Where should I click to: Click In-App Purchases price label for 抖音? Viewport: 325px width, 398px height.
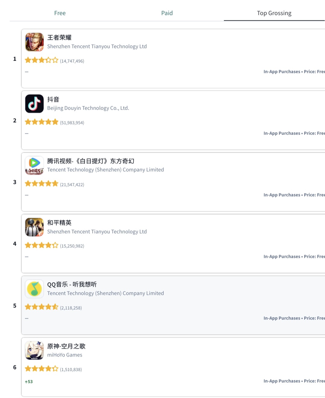[x=294, y=133]
